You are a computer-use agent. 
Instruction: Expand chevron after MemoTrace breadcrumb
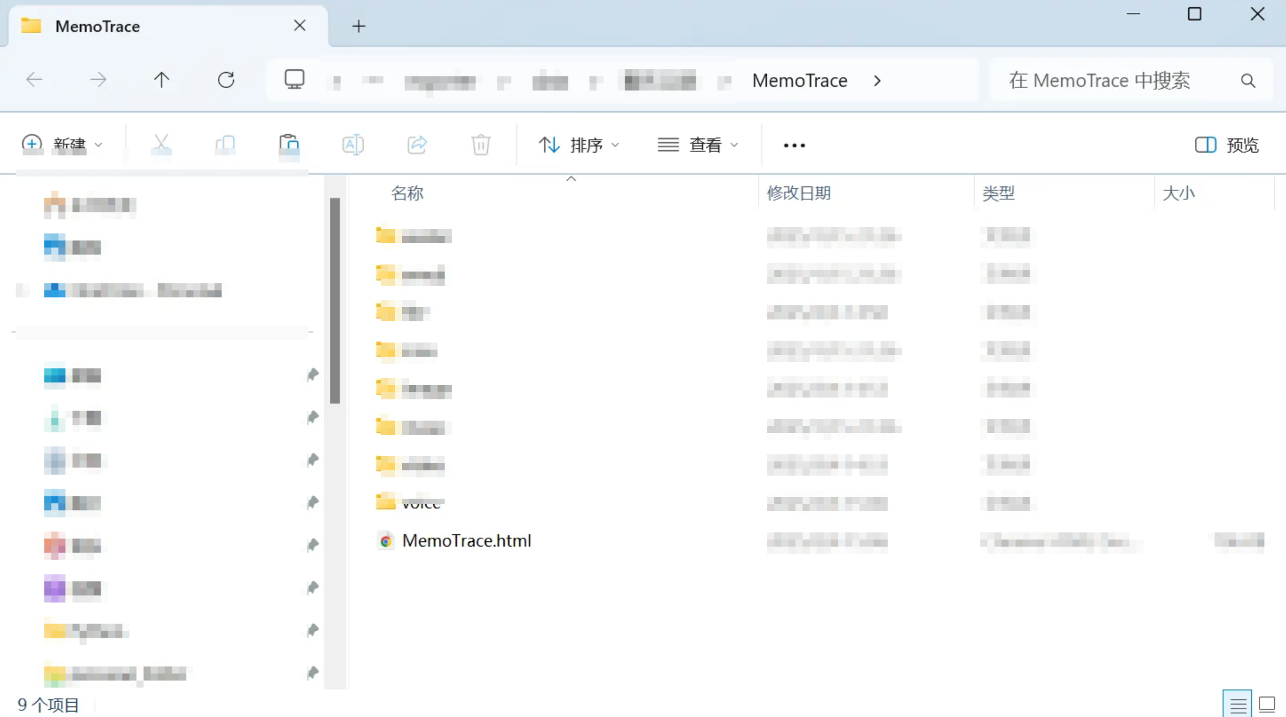pyautogui.click(x=877, y=80)
